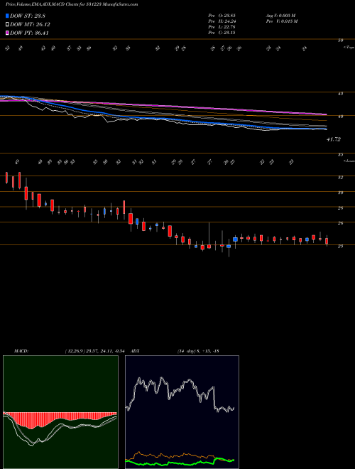This screenshot has width=355, height=469.
Task: Click the last candlestick on the right
Action: tap(327, 241)
